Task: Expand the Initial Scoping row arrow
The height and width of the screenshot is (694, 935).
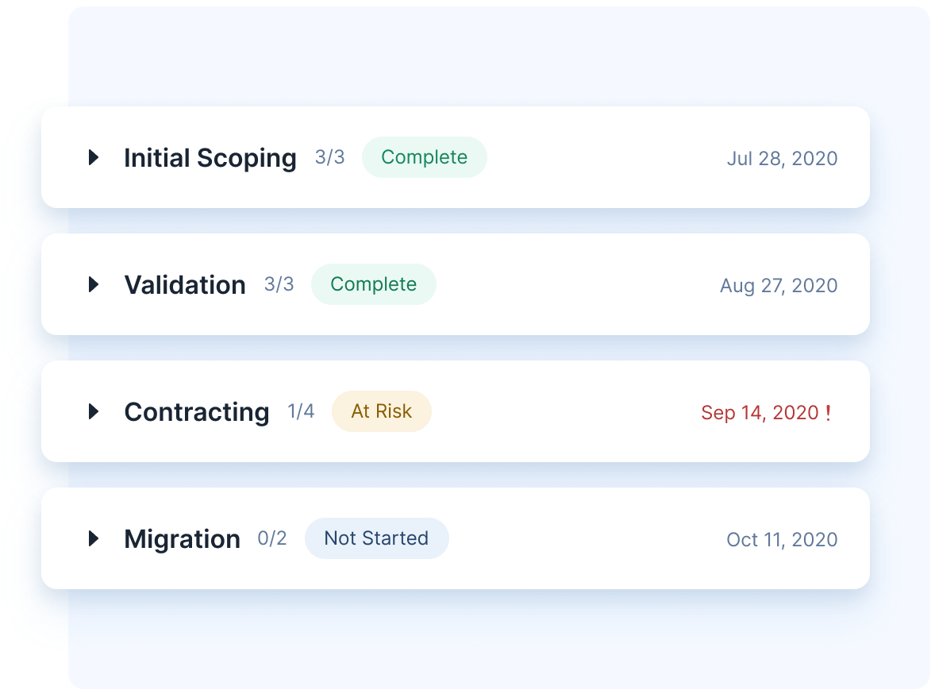Action: [x=94, y=157]
